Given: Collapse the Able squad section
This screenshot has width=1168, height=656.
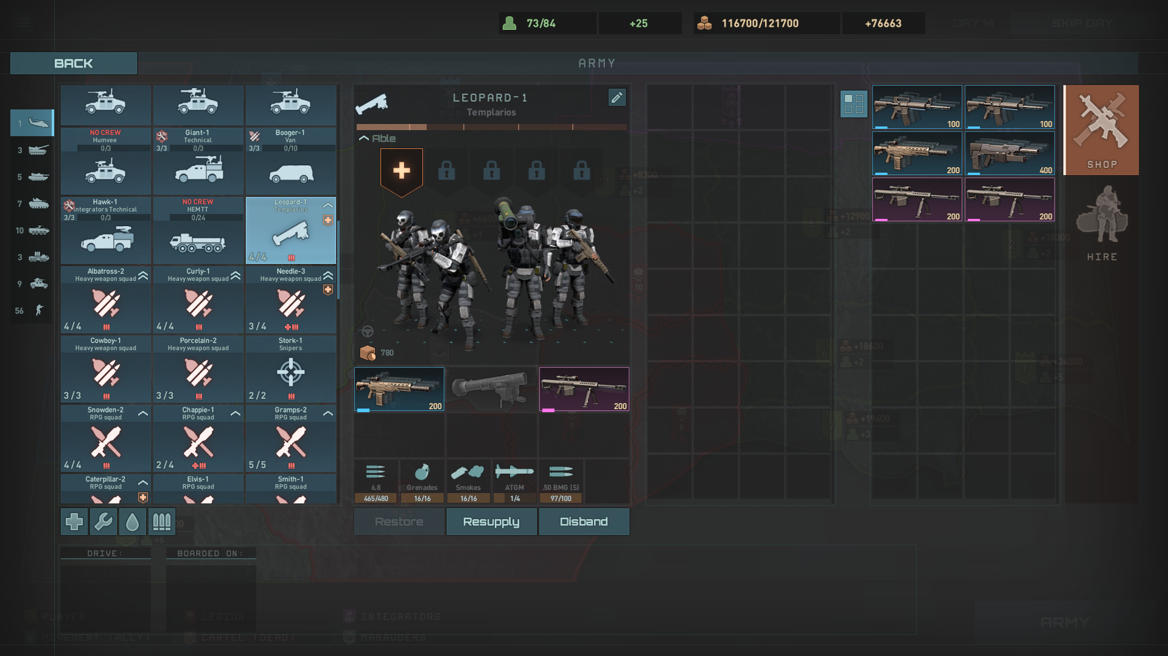Looking at the screenshot, I should click(x=364, y=138).
